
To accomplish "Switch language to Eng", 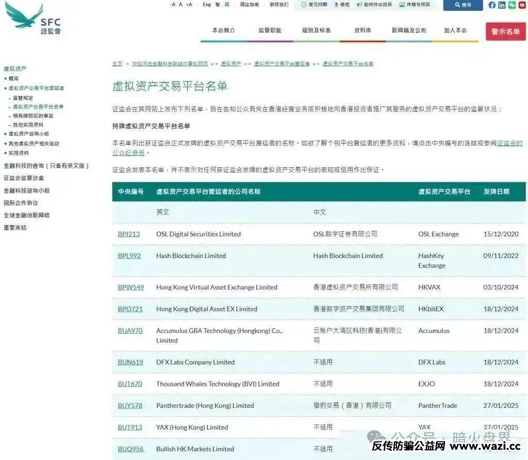I will tap(207, 5).
